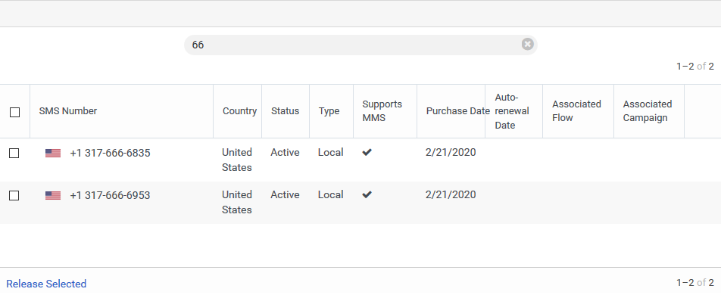The height and width of the screenshot is (295, 721).
Task: Focus the search field containing 66
Action: (354, 45)
